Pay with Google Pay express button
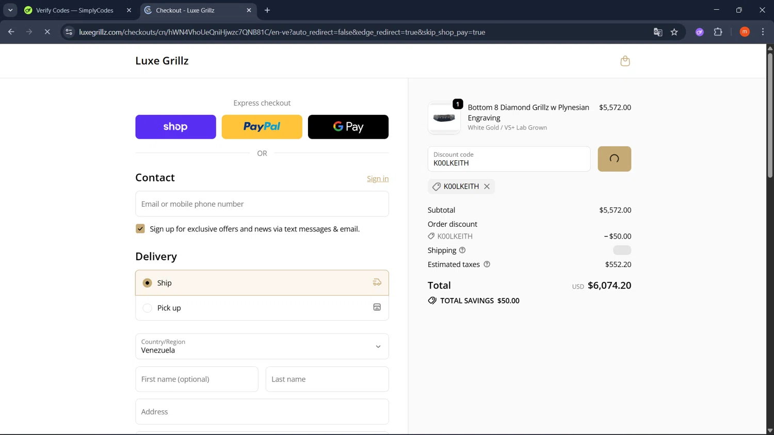The width and height of the screenshot is (774, 435). click(x=348, y=127)
